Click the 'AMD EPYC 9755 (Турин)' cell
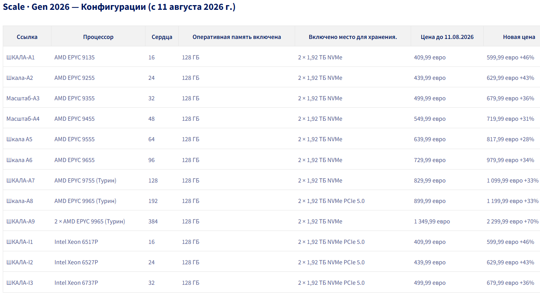The height and width of the screenshot is (295, 540). tap(85, 181)
